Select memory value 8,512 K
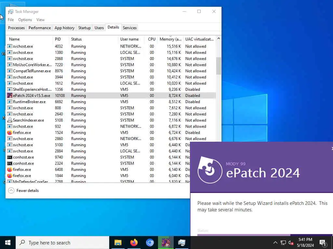The height and width of the screenshot is (249, 333). pyautogui.click(x=175, y=101)
